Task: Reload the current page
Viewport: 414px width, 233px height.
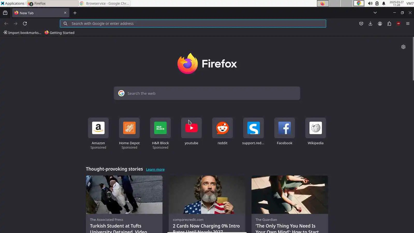Action: 25,24
